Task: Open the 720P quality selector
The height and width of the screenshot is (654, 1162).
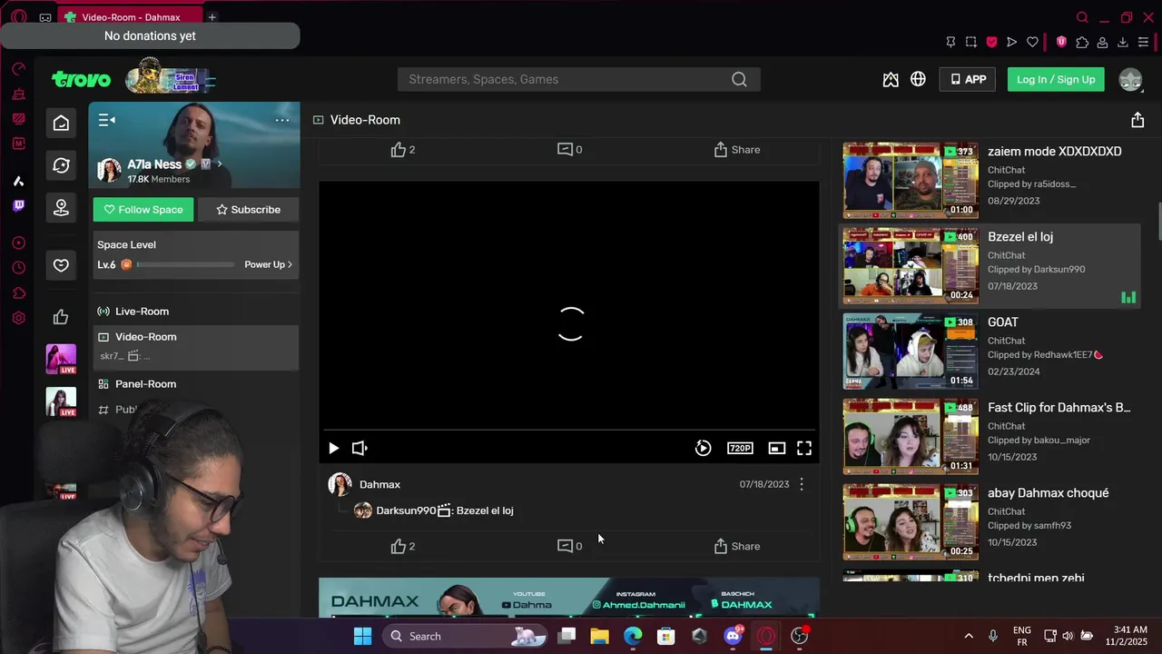Action: point(740,448)
